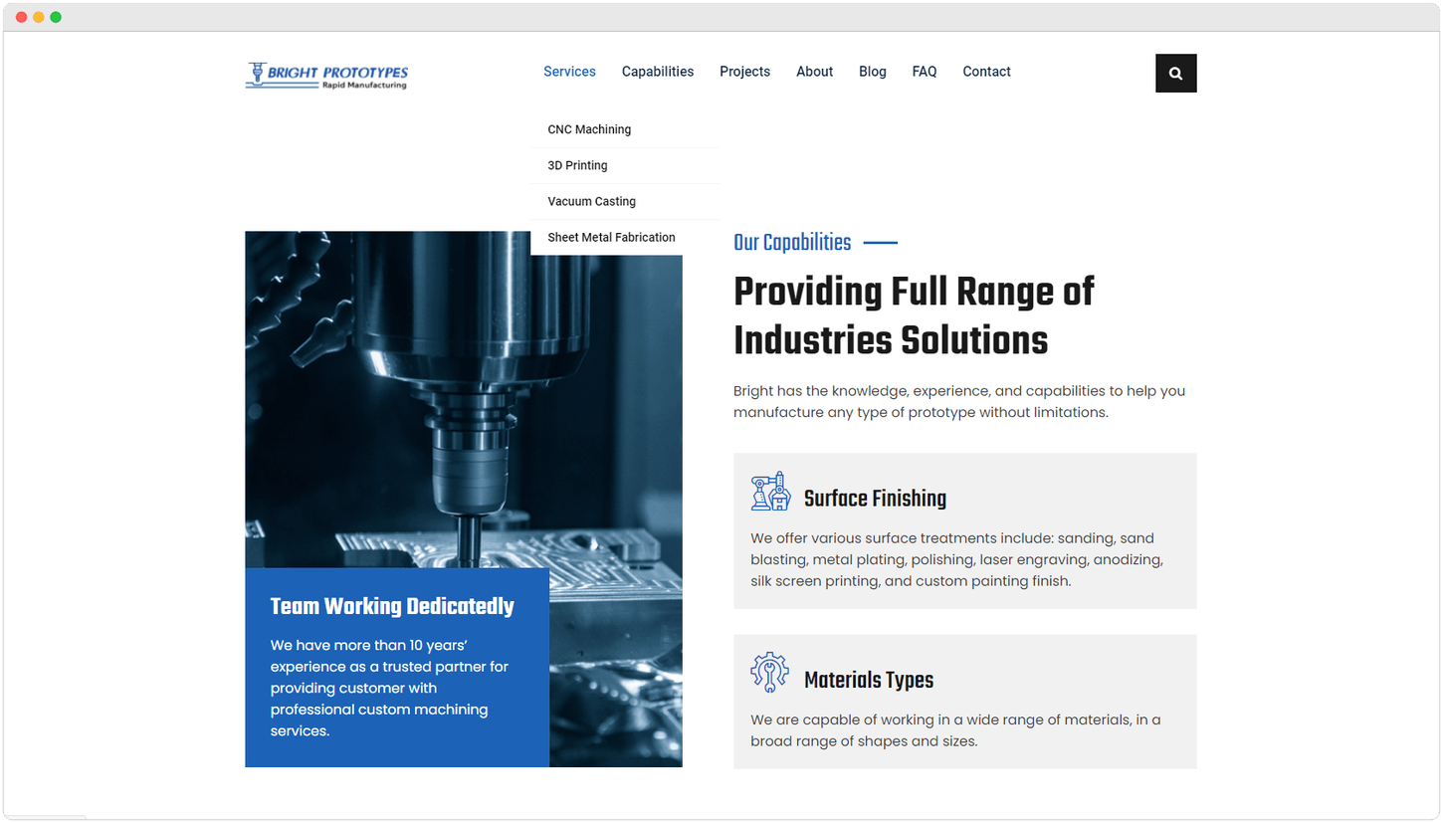The height and width of the screenshot is (823, 1443).
Task: Open the search button
Action: tap(1175, 73)
